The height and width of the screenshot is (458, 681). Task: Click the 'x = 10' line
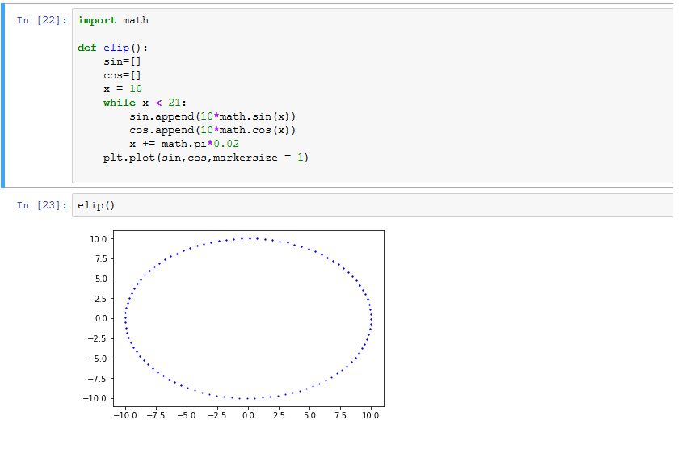tap(123, 89)
